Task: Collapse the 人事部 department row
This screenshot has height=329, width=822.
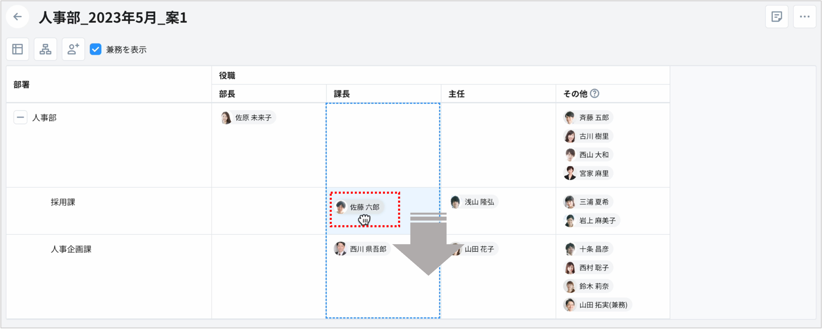Action: coord(20,117)
